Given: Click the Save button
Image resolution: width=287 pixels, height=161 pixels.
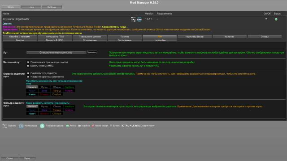Looking at the screenshot, I should 27,158.
